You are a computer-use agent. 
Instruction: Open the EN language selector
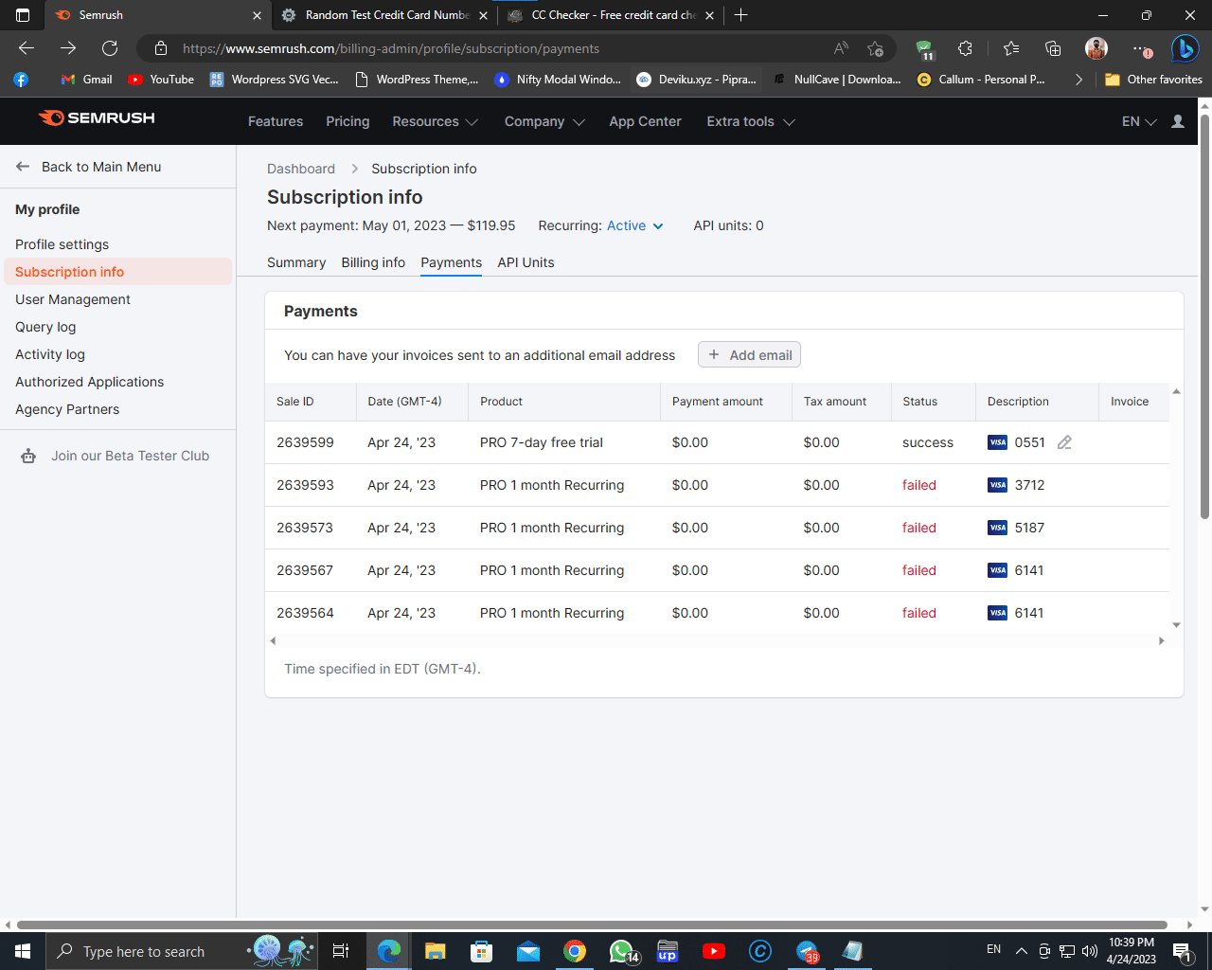coord(1138,121)
